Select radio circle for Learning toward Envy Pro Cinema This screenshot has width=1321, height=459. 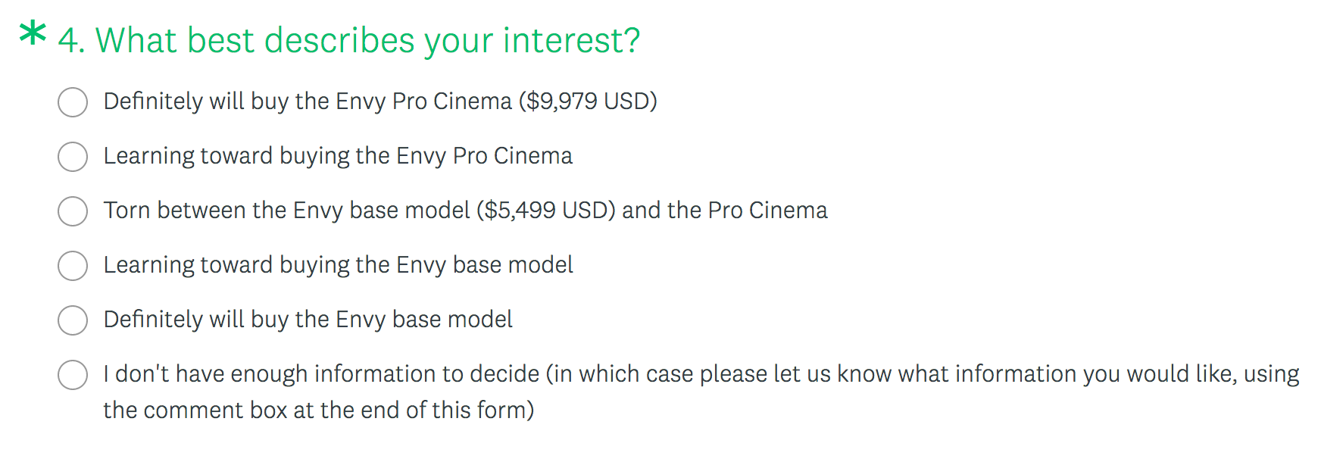point(73,157)
